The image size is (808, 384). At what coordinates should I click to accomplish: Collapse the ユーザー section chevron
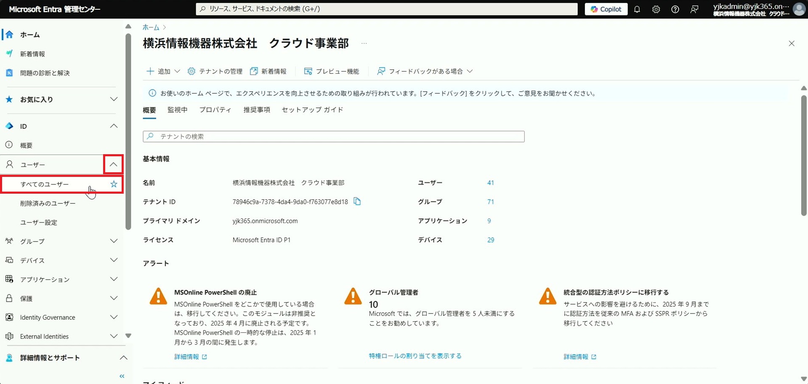tap(114, 164)
